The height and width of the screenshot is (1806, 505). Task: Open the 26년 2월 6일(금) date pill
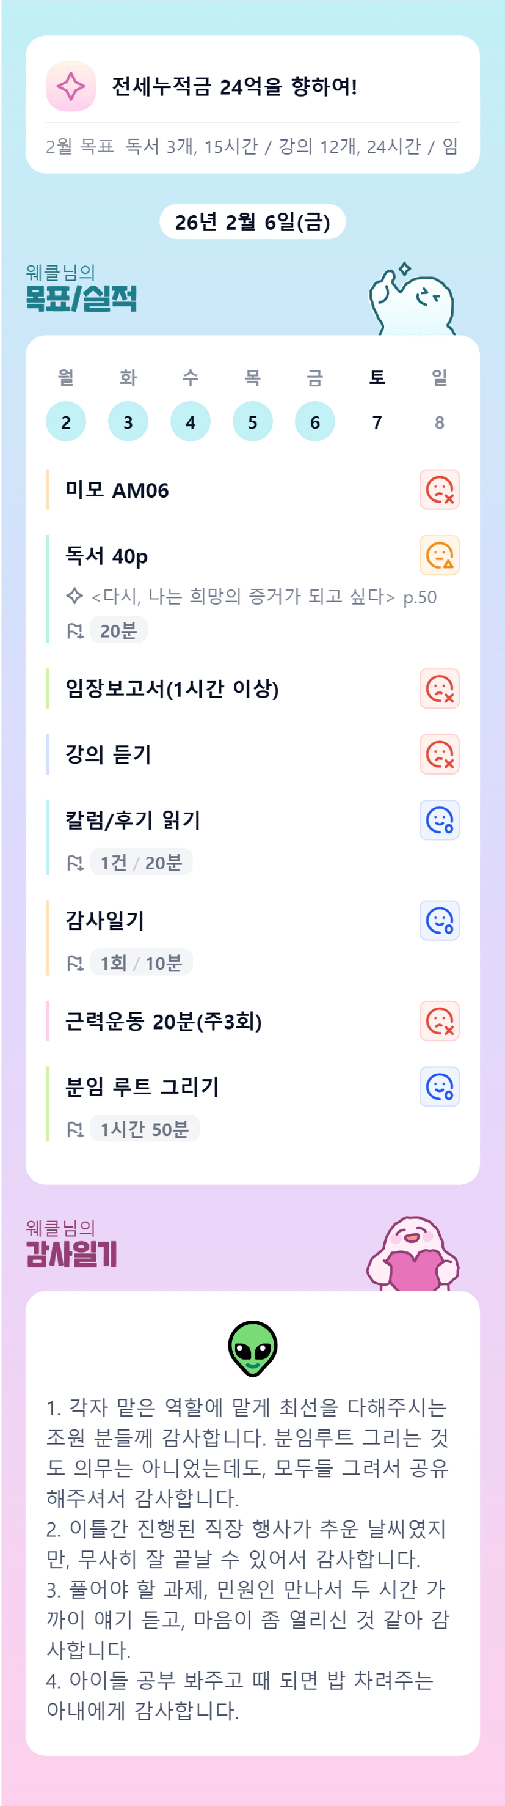[x=252, y=223]
